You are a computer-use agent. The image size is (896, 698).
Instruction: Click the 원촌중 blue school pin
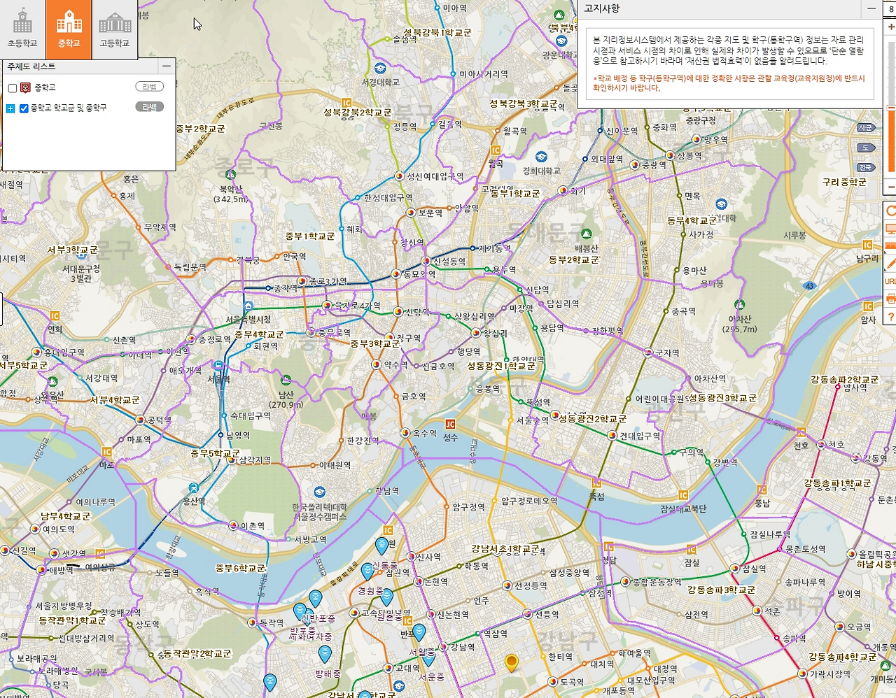coord(386,597)
